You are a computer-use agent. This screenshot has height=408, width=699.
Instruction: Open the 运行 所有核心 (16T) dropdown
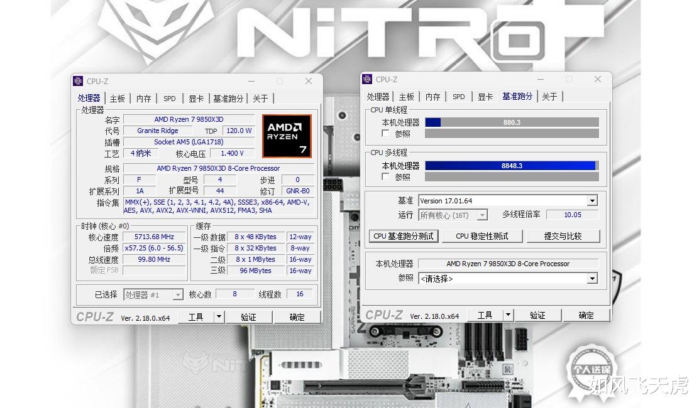[482, 215]
